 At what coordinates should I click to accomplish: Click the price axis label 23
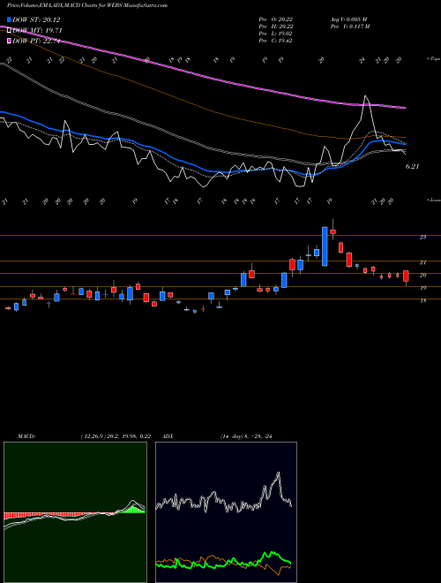click(422, 238)
